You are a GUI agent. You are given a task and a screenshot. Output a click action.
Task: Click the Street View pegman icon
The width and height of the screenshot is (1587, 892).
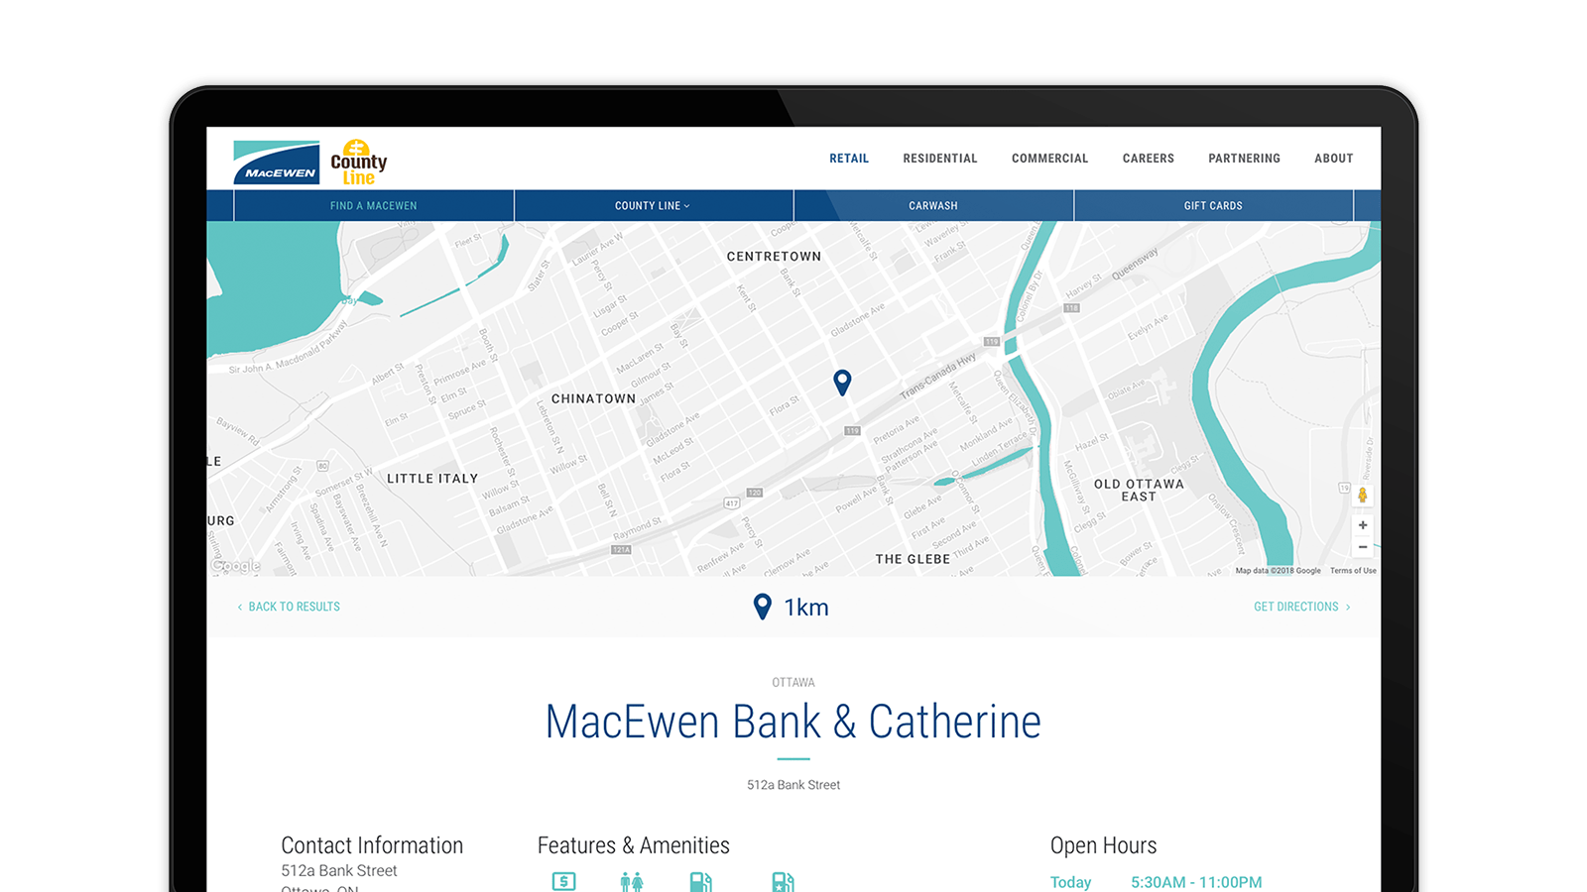coord(1363,496)
